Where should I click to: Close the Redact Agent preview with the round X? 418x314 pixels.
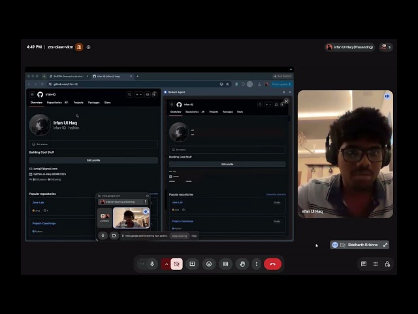click(x=286, y=101)
